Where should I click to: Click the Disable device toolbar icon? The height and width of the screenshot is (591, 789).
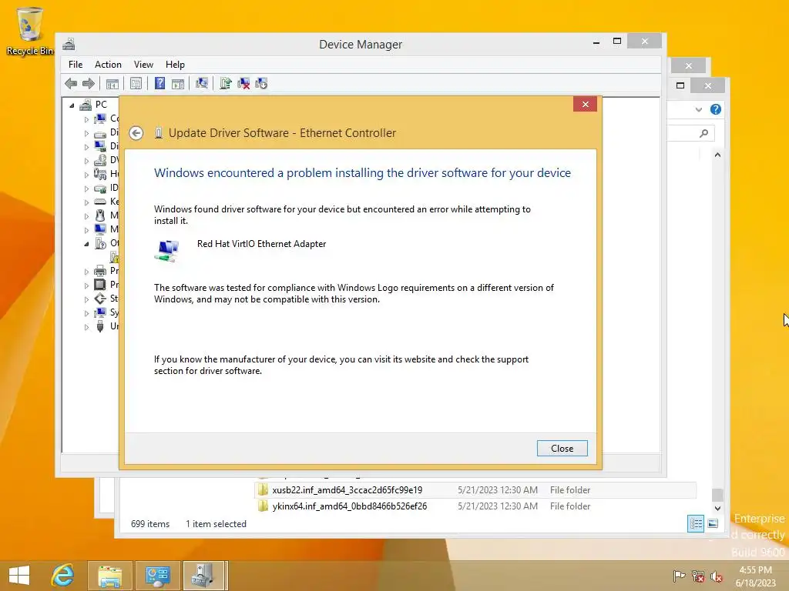261,83
